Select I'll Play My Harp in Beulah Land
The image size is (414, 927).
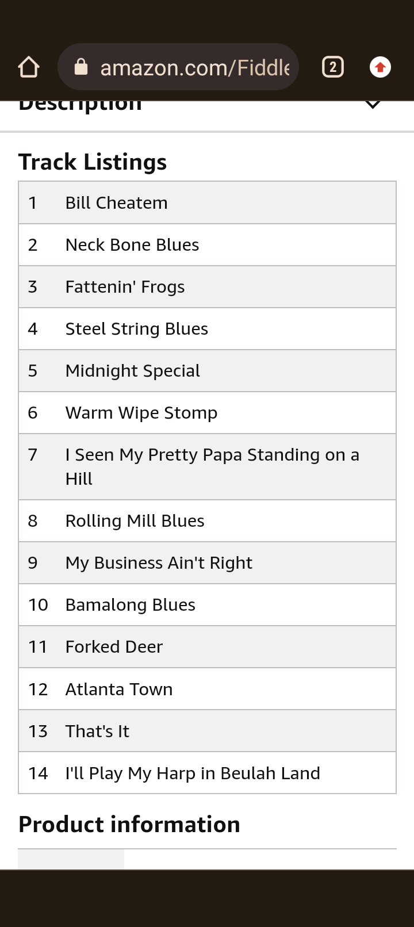pyautogui.click(x=207, y=773)
